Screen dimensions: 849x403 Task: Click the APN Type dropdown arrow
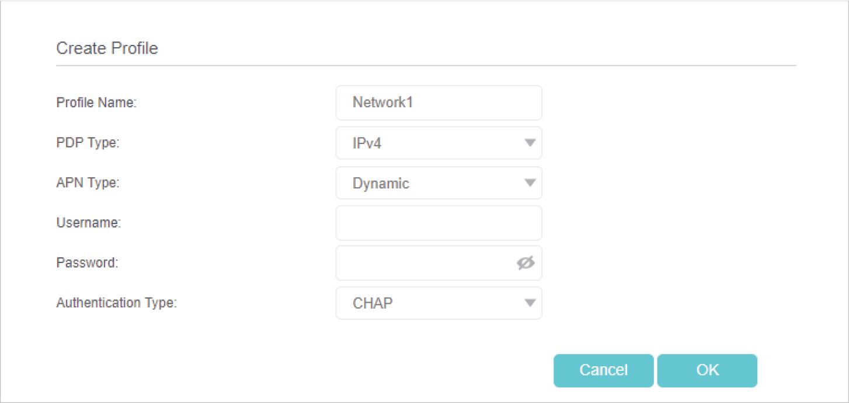click(530, 183)
